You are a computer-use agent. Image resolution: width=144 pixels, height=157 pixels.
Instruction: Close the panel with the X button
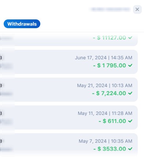point(137,10)
